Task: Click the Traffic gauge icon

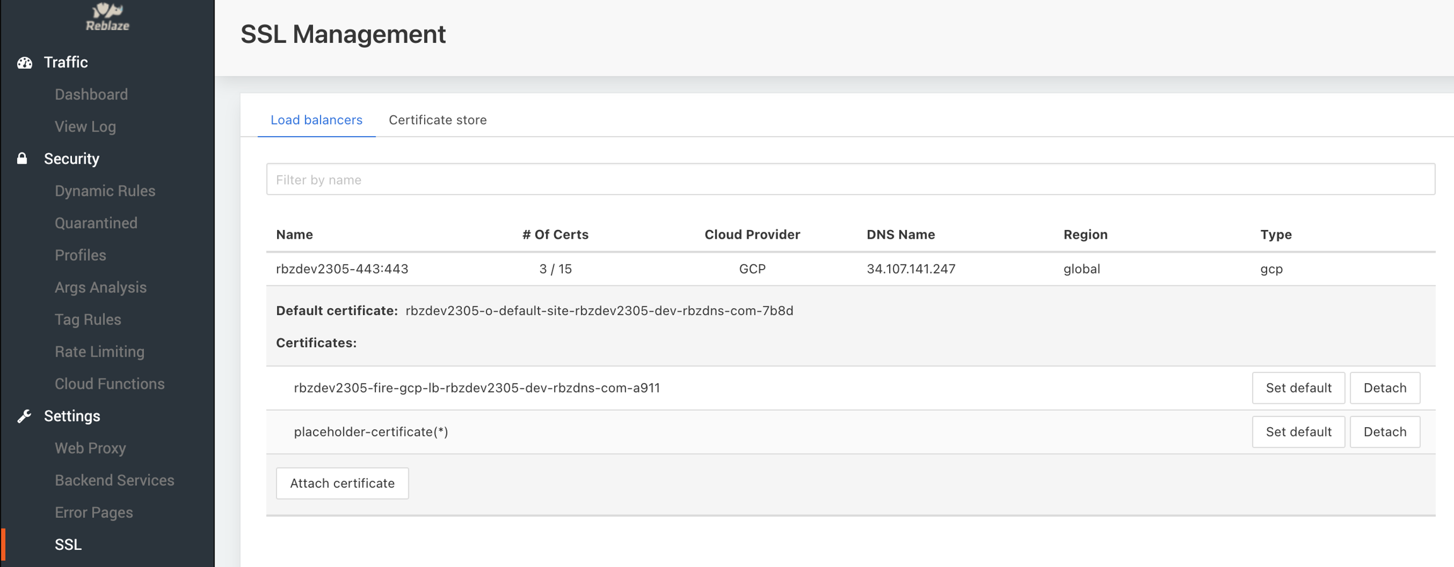Action: point(25,62)
